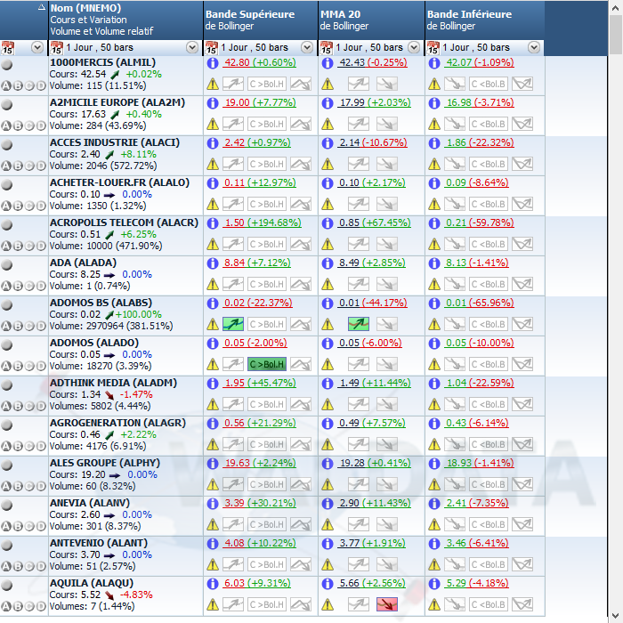Click Bande Inférieure de Bollinger column header

(x=485, y=20)
